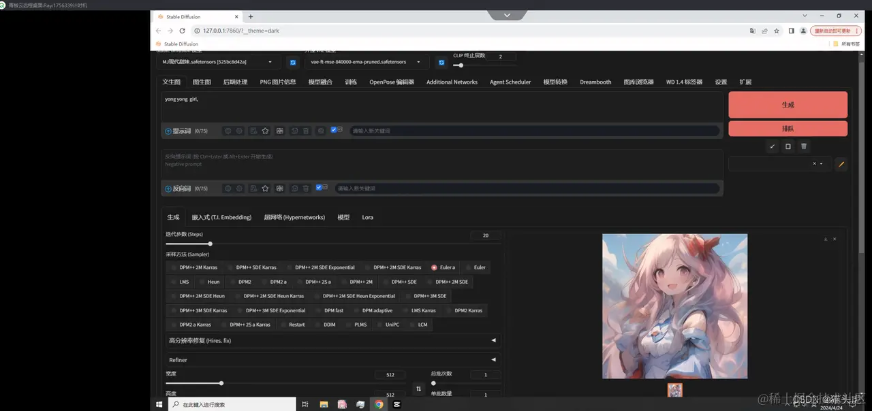The image size is (872, 411).
Task: Open Task View on the taskbar
Action: 305,404
